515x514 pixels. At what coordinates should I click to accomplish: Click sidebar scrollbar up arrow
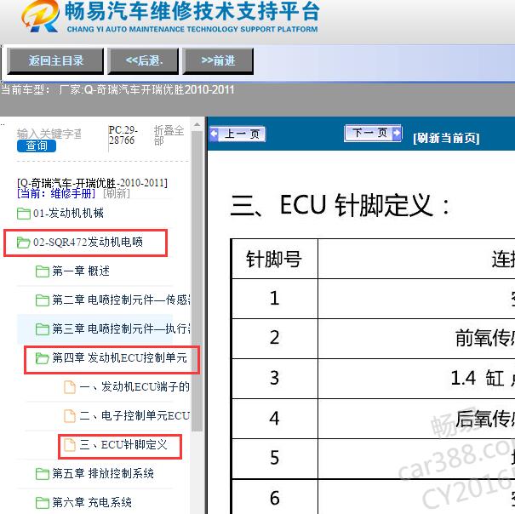coord(197,125)
